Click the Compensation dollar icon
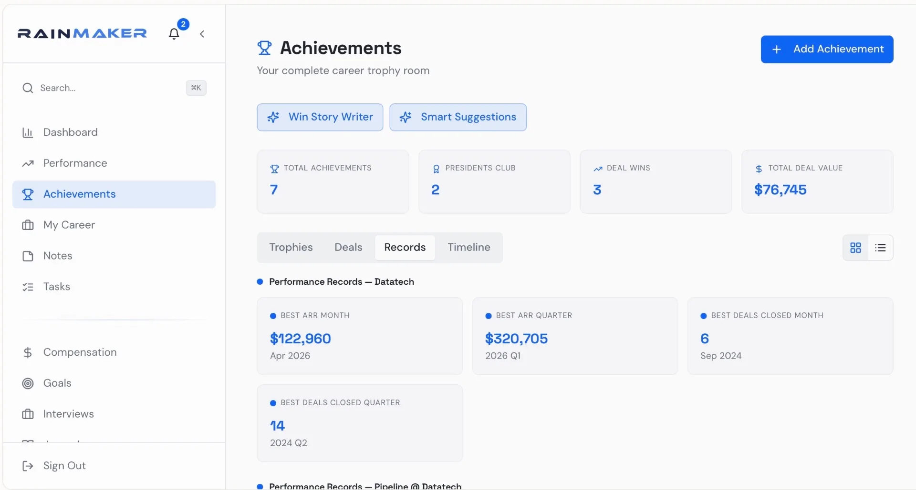This screenshot has width=916, height=490. (x=28, y=352)
